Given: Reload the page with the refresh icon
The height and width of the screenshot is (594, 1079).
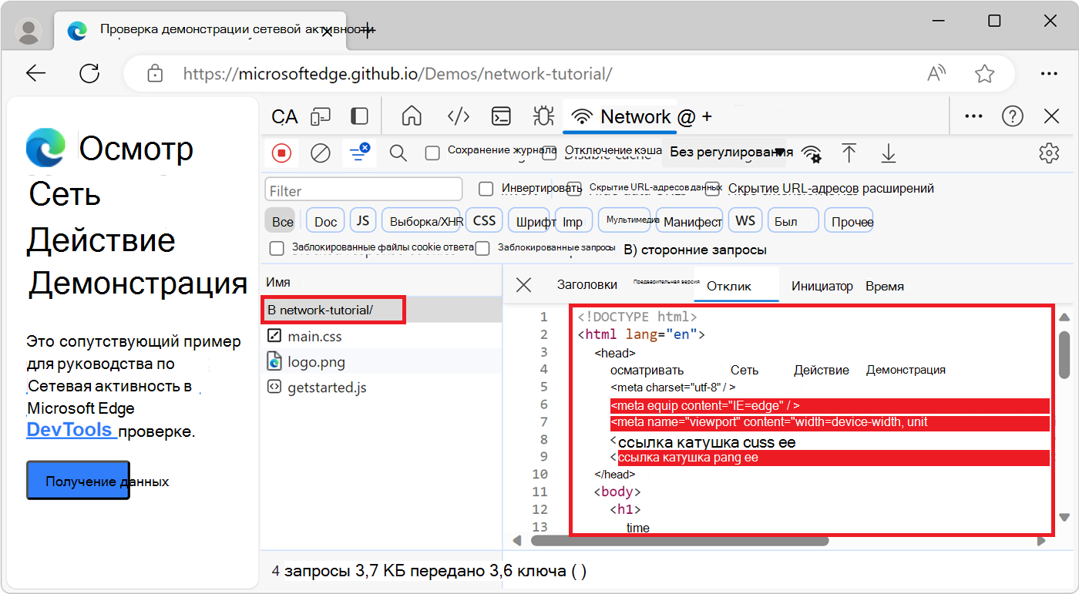Looking at the screenshot, I should 90,73.
